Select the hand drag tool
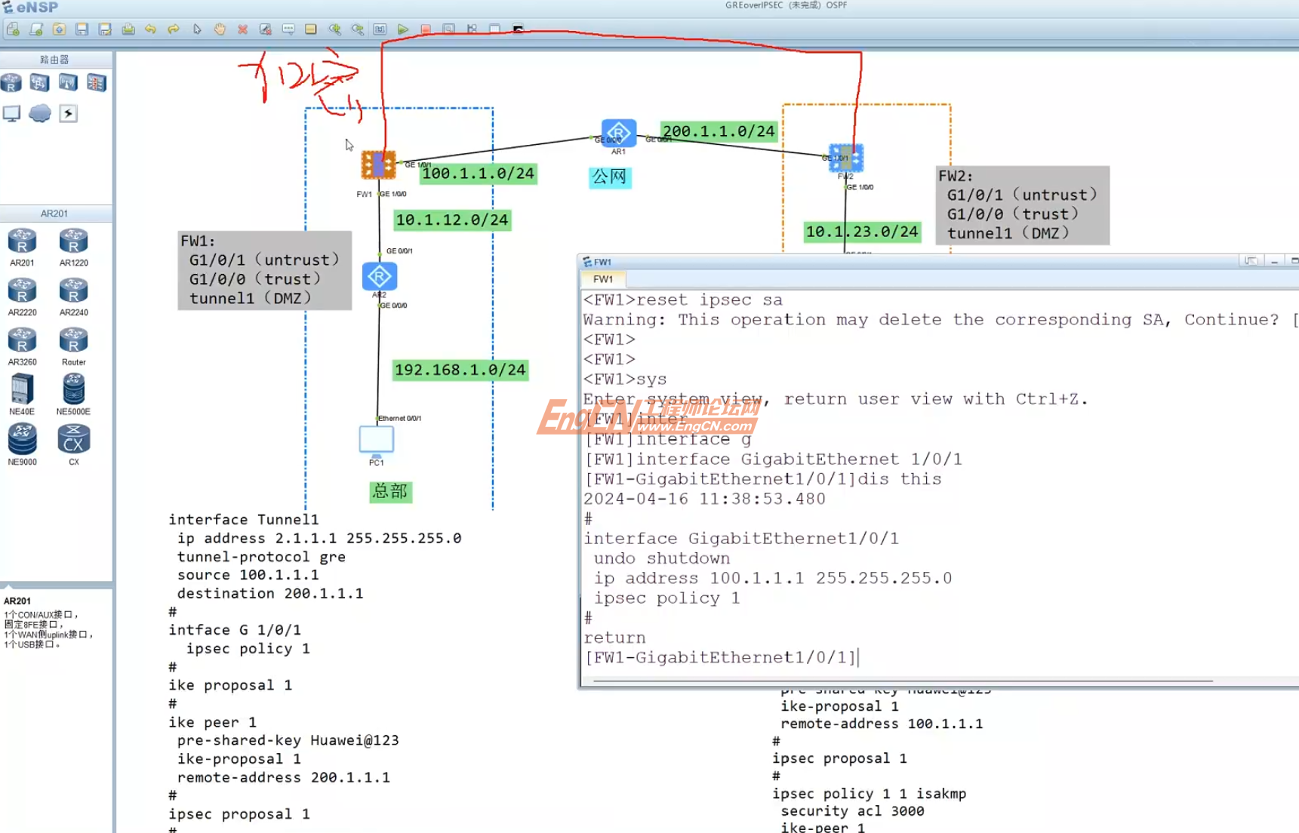This screenshot has height=833, width=1299. tap(220, 29)
